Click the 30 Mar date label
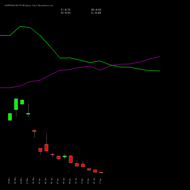The image size is (190, 190). coord(33,180)
